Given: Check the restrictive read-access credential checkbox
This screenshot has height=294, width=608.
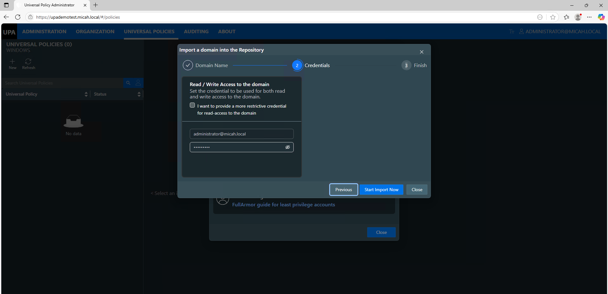Looking at the screenshot, I should point(192,105).
